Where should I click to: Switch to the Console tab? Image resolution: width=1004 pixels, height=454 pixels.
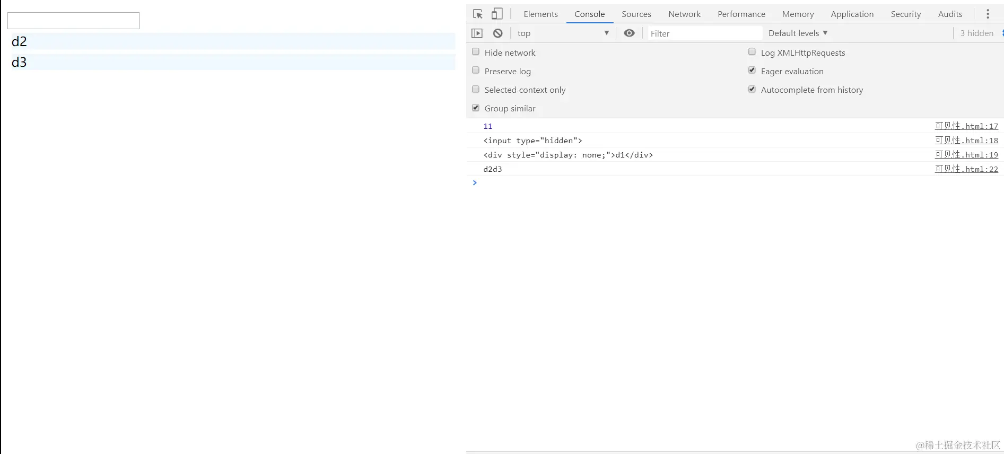click(589, 14)
